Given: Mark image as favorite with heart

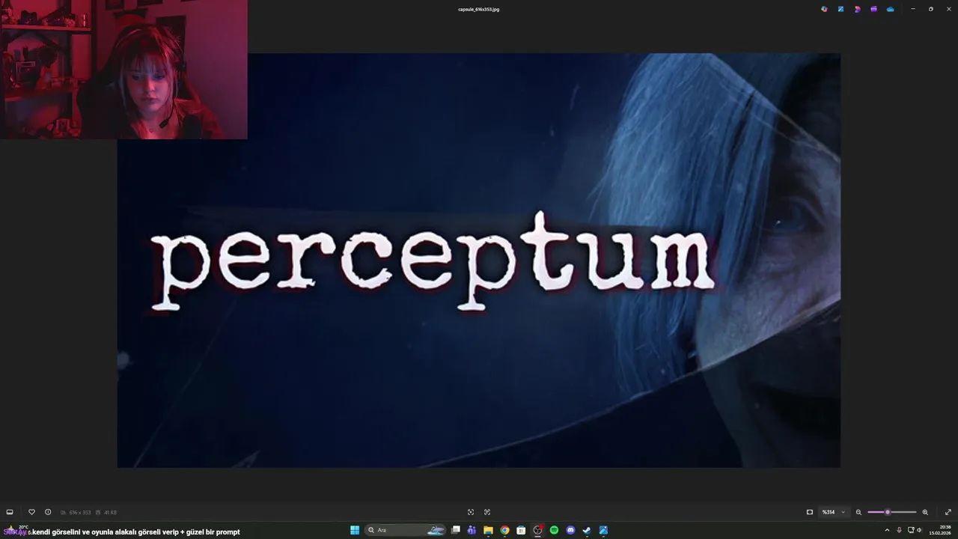Looking at the screenshot, I should click(x=31, y=512).
